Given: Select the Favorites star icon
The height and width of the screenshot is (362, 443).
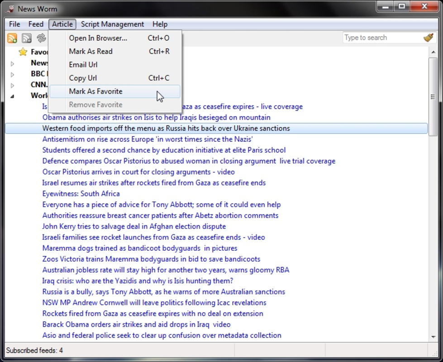Looking at the screenshot, I should [23, 52].
